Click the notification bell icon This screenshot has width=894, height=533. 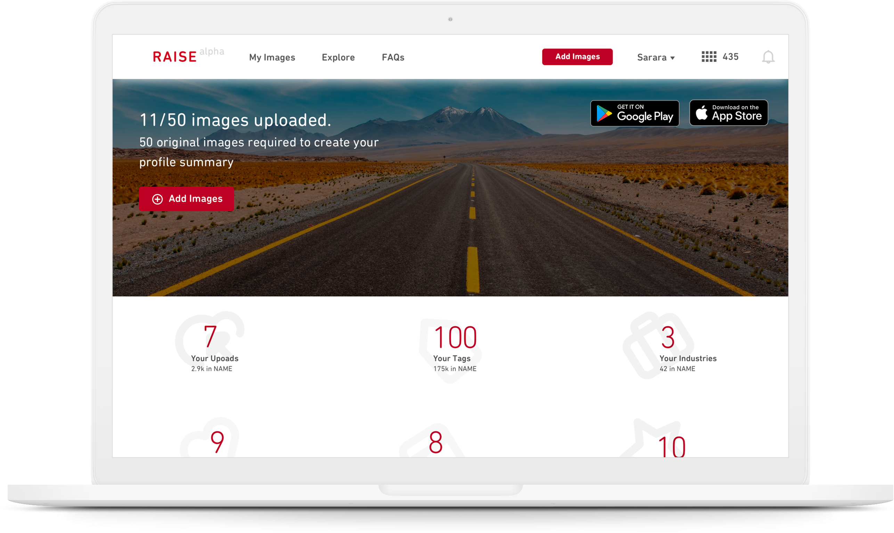click(768, 57)
